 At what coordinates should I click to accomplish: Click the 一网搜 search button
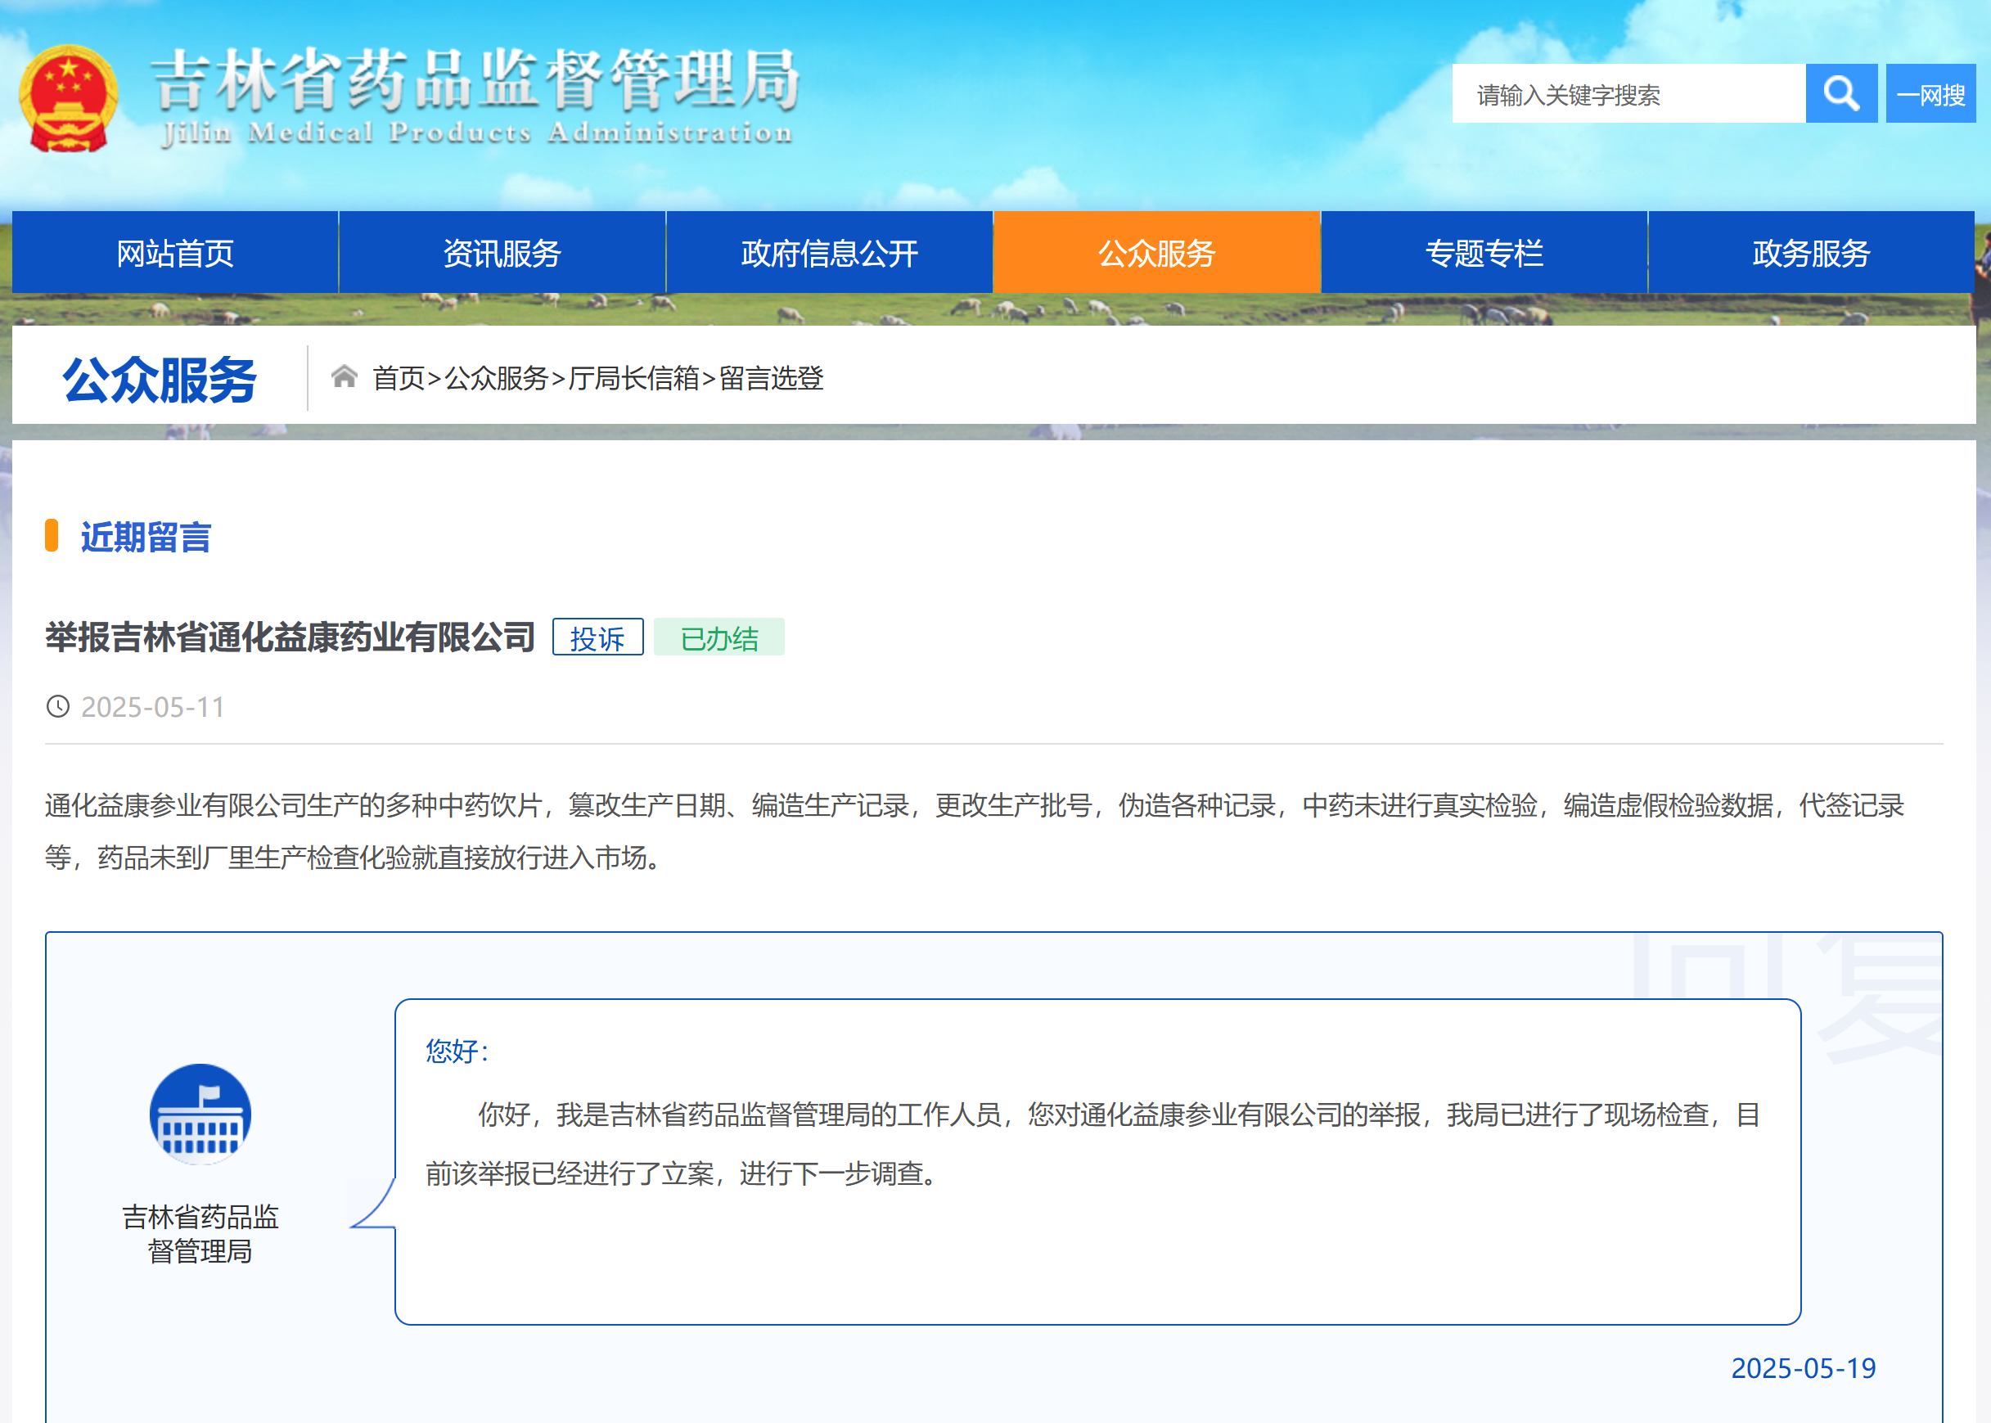[1930, 93]
